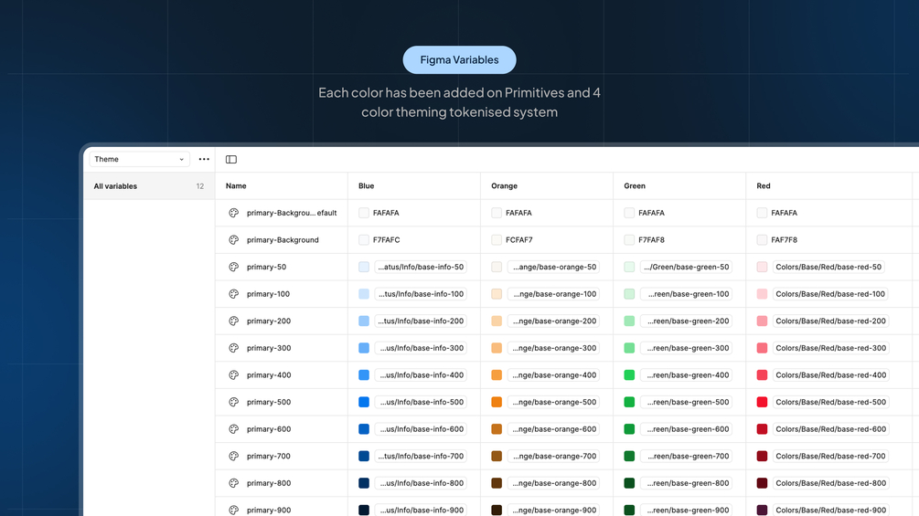Click the base-info-50 alias chip
This screenshot has height=516, width=919.
421,267
